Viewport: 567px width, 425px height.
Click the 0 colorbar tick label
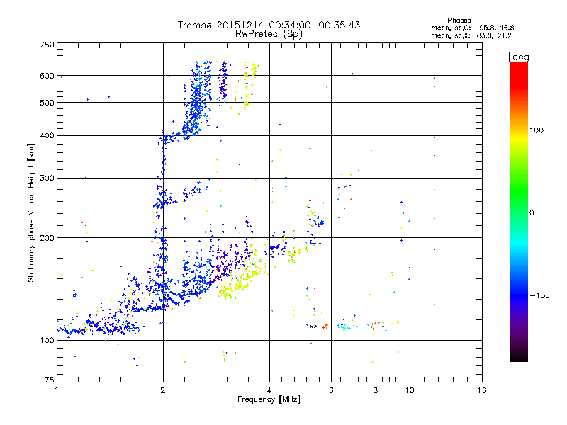[532, 213]
